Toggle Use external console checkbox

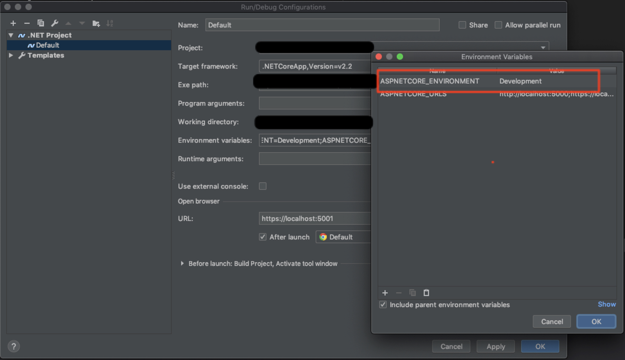point(263,186)
